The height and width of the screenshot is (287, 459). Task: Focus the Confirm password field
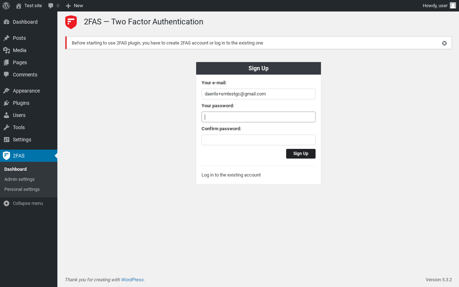pyautogui.click(x=259, y=140)
